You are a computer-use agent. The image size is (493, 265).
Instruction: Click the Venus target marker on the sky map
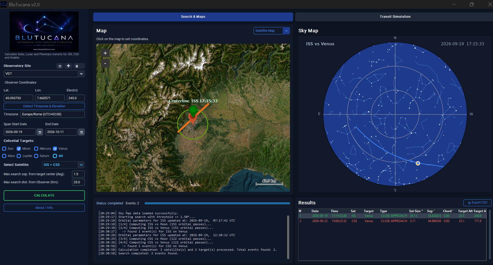tap(418, 163)
